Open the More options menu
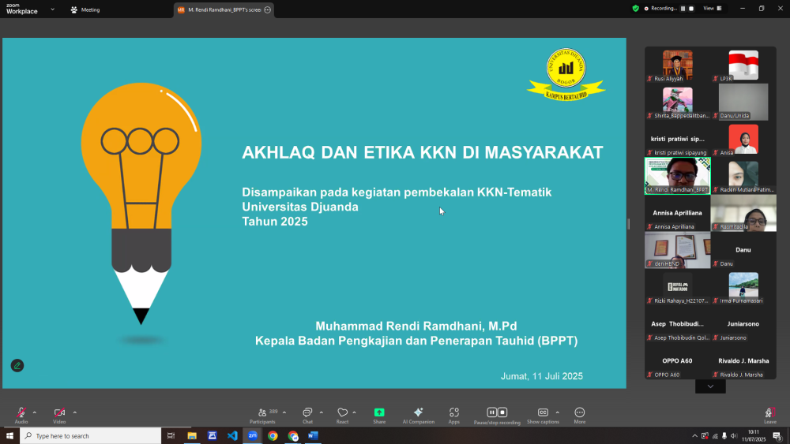Viewport: 790px width, 444px height. click(x=579, y=416)
